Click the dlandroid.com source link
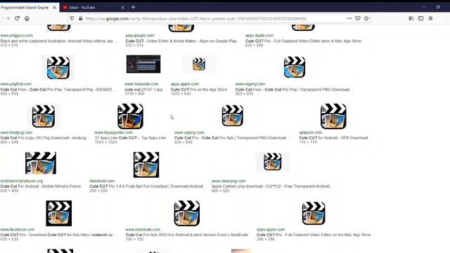The width and height of the screenshot is (450, 253). coord(102,181)
